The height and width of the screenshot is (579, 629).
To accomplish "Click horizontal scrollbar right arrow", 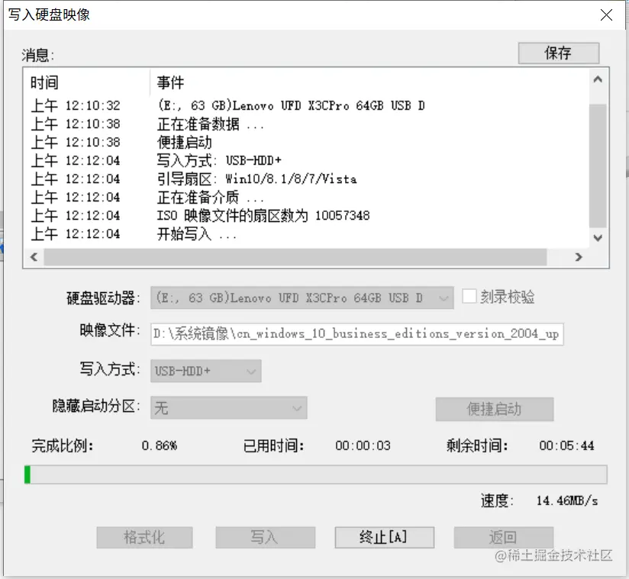I will point(578,257).
